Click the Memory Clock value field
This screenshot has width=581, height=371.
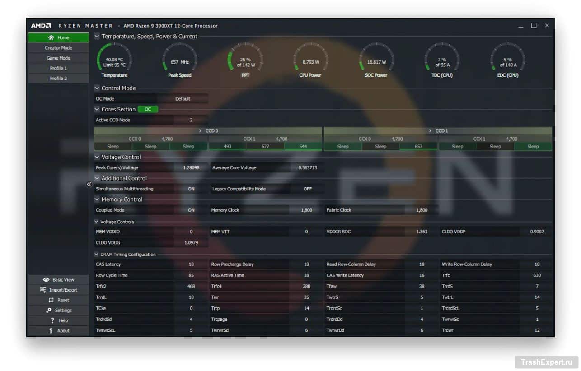[x=307, y=210]
